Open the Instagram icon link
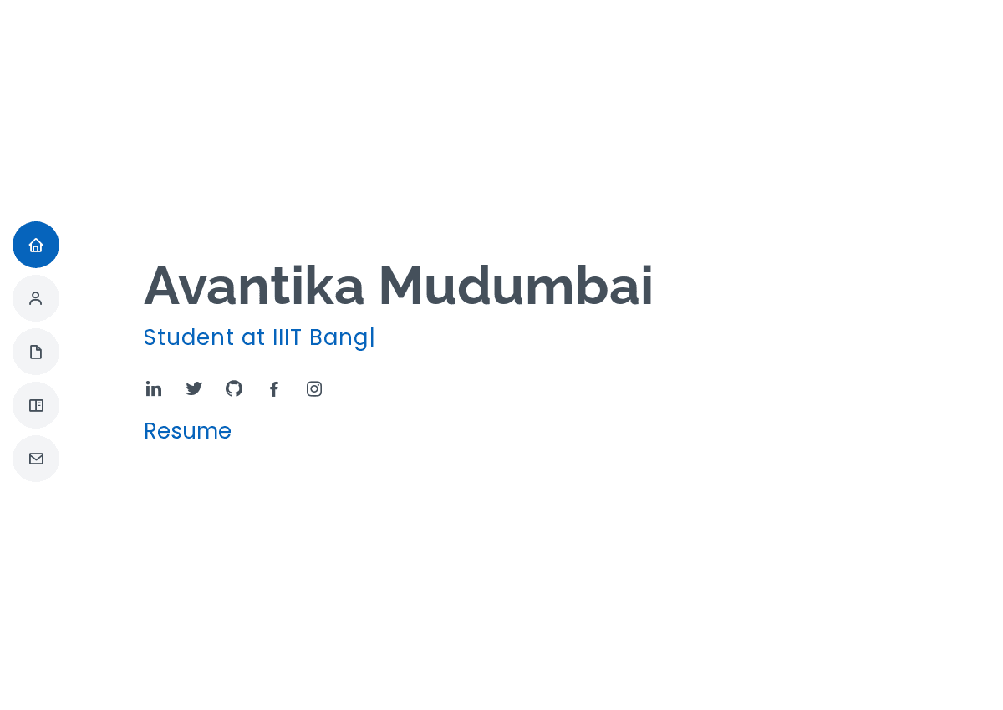The width and height of the screenshot is (1003, 710). [x=314, y=388]
